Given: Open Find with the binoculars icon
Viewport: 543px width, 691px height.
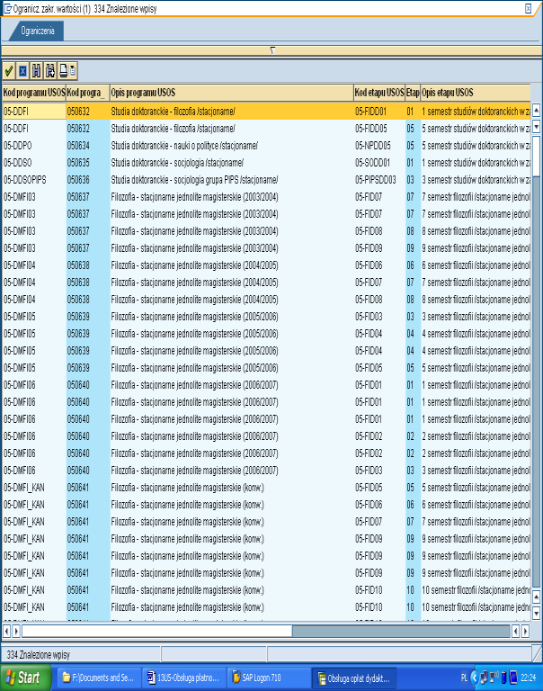Looking at the screenshot, I should [x=37, y=70].
